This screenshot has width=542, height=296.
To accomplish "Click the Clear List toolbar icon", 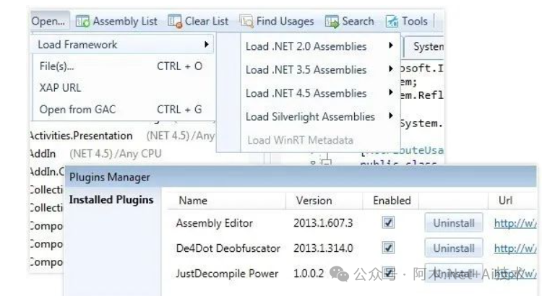I will point(174,22).
